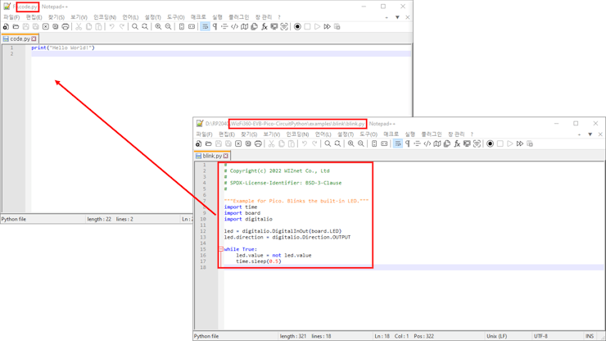606x341 pixels.
Task: Open tab list dropdown arrow in blink.py window
Action: [x=590, y=134]
